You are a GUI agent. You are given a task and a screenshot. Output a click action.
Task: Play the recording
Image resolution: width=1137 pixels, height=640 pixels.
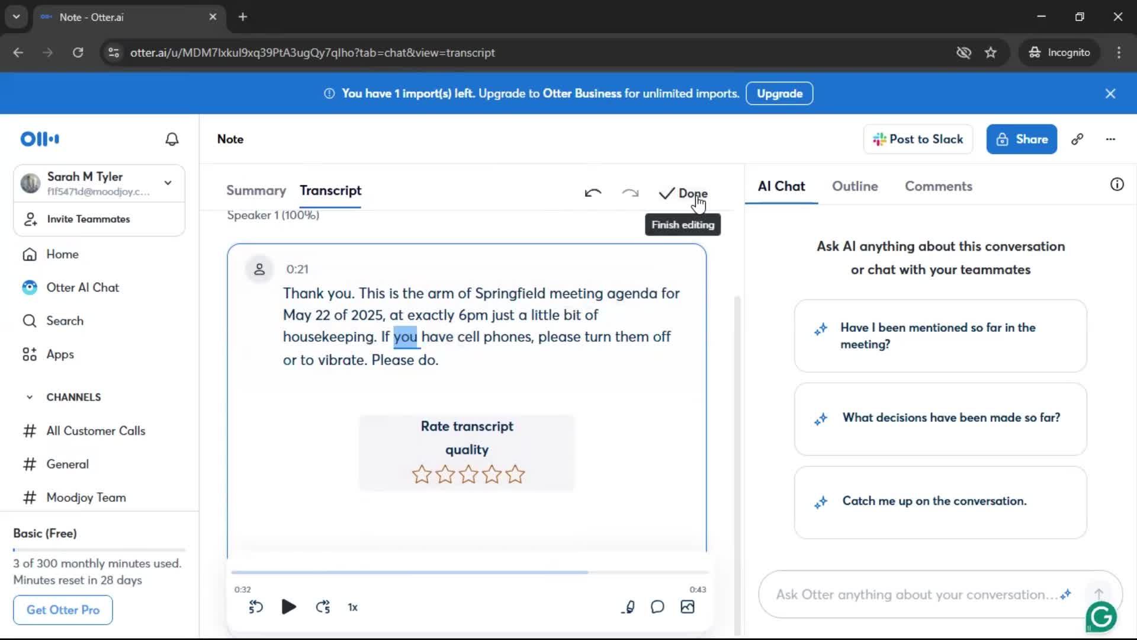click(288, 607)
